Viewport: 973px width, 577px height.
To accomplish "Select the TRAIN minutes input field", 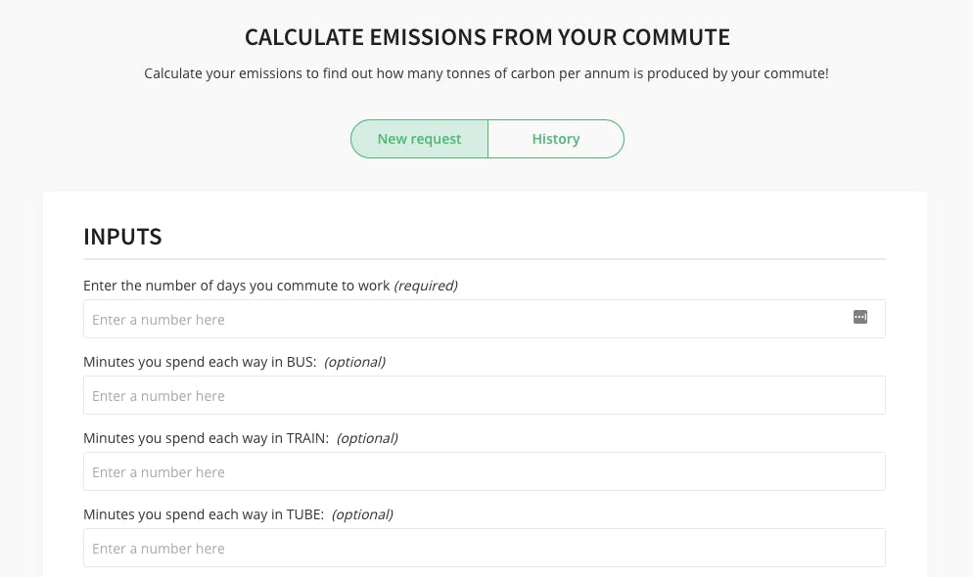I will (x=484, y=472).
